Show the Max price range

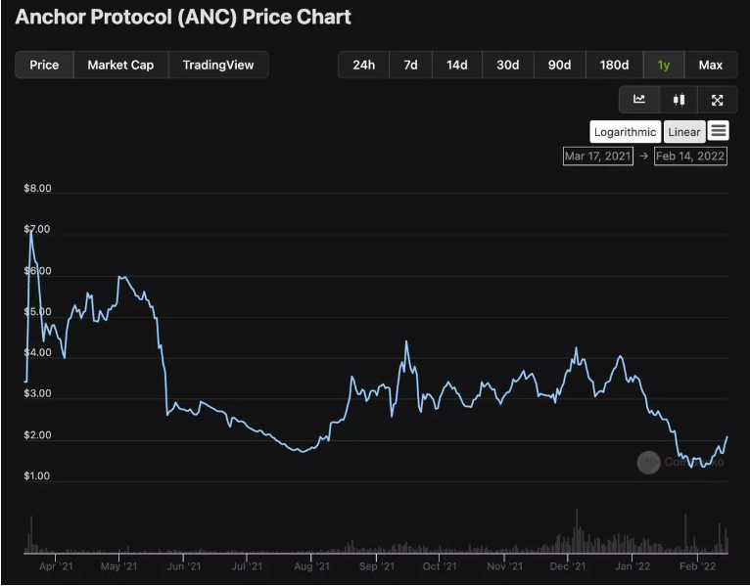[x=711, y=65]
